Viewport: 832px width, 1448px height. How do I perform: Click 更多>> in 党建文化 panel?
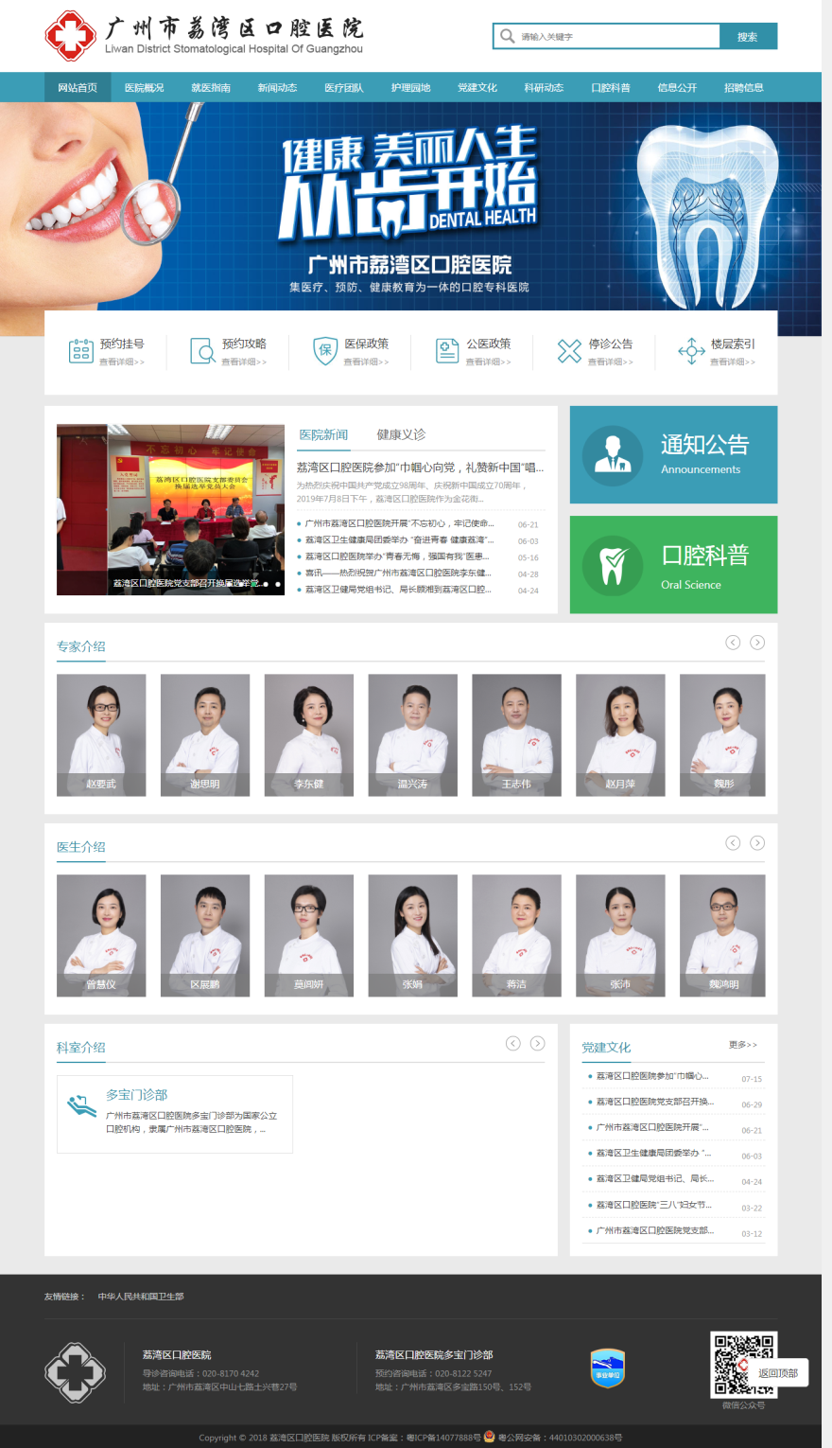[x=743, y=1045]
